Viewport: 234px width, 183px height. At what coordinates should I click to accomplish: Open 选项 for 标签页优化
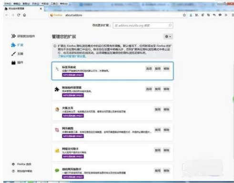pos(149,68)
